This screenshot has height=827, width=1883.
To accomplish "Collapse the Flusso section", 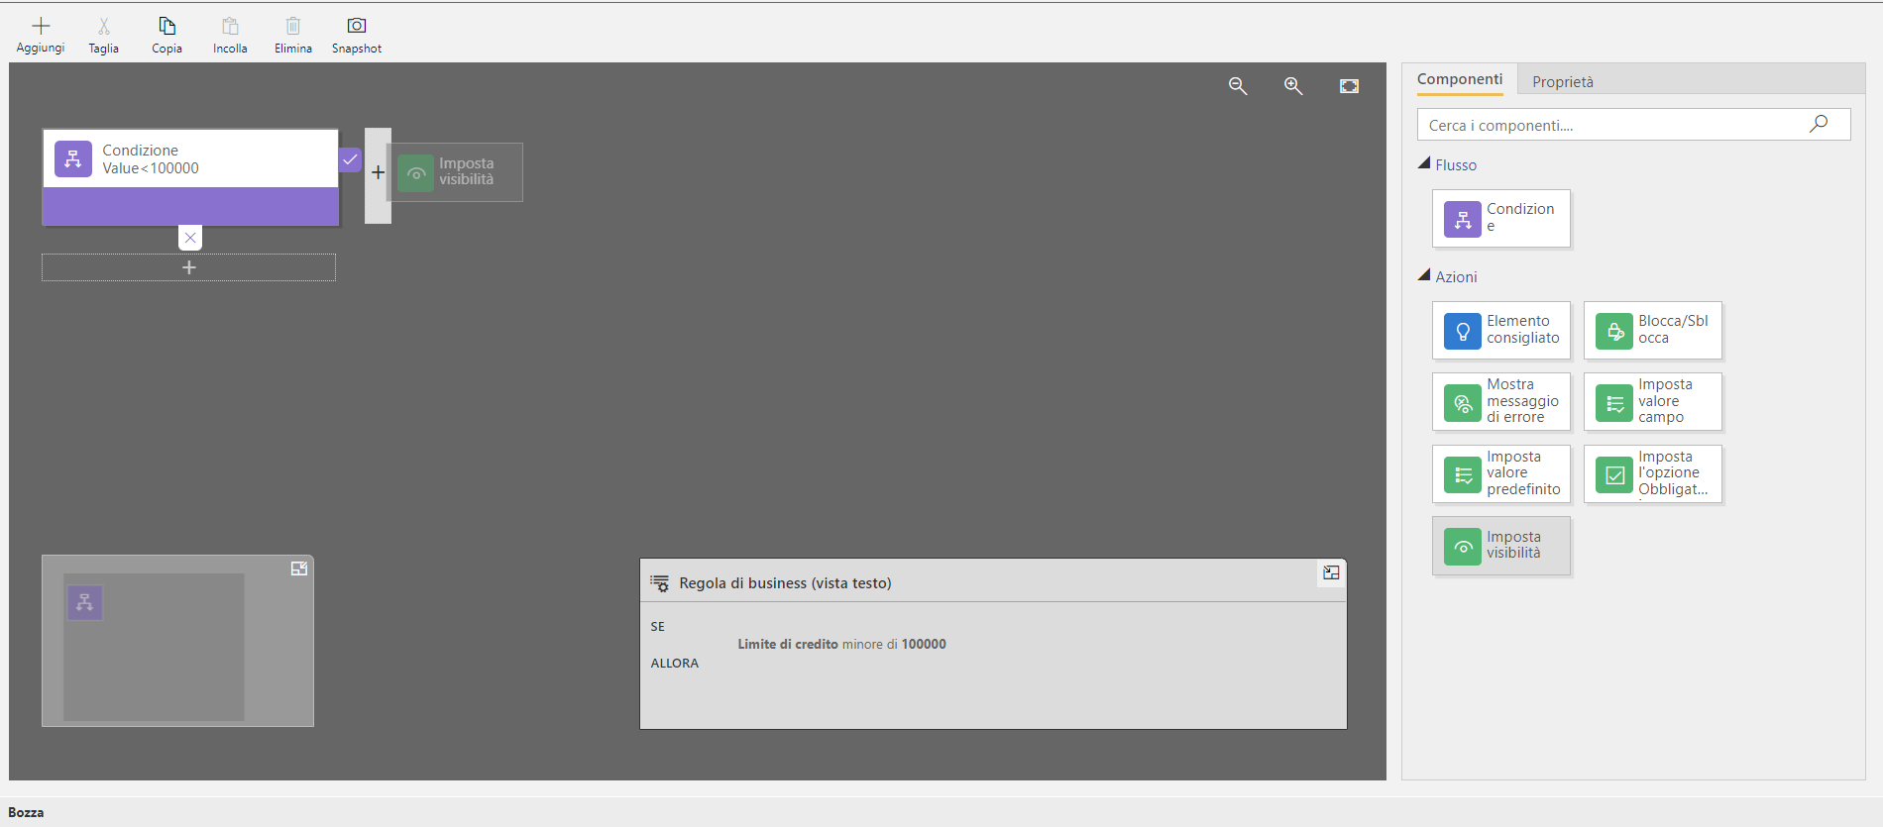I will [1424, 163].
